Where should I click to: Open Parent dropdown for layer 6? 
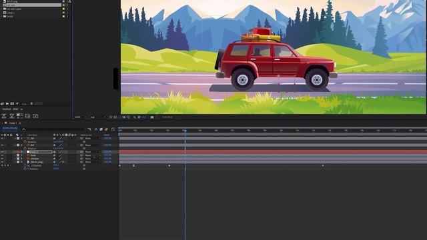[93, 162]
